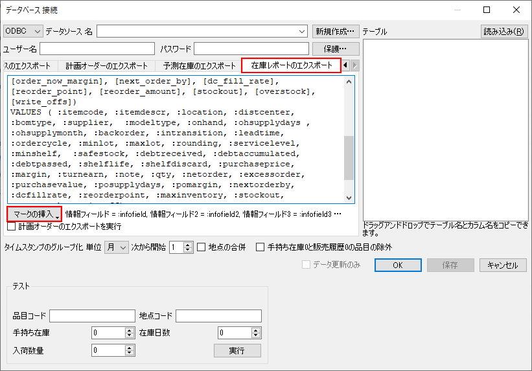Enable 計画オーダーのエクスポートを実行 checkbox

[x=11, y=227]
